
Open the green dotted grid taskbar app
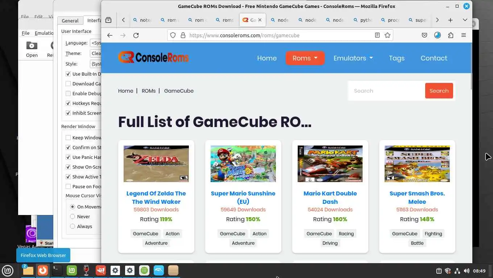(144, 270)
